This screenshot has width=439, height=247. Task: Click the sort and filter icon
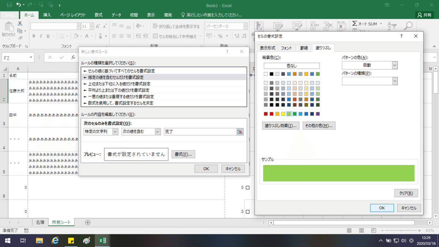(392, 26)
